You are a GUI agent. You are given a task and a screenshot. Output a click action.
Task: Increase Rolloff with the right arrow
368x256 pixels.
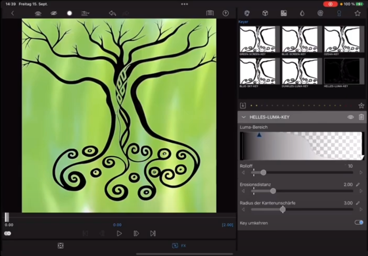[361, 173]
